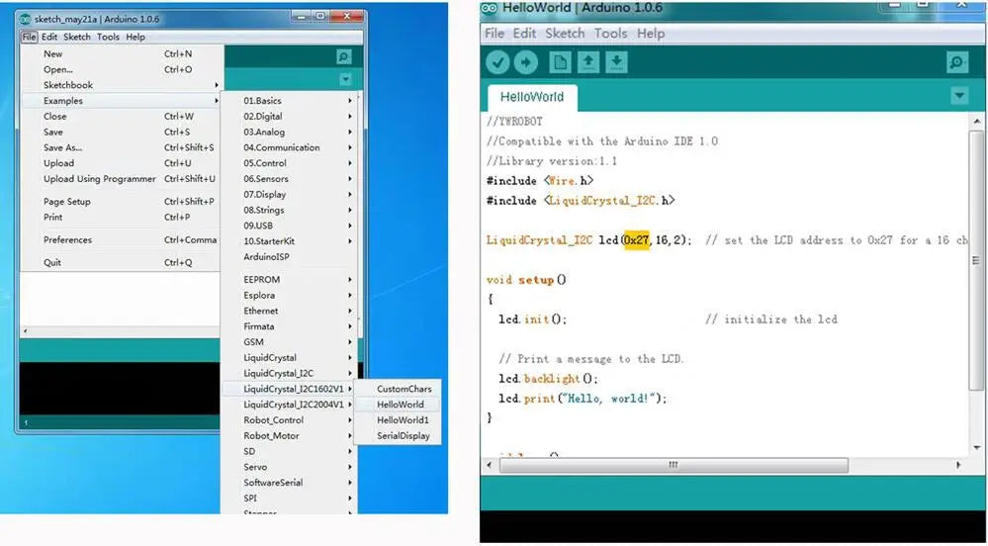Screen dimensions: 988x546
Task: Choose Close from the File menu
Action: click(121, 117)
